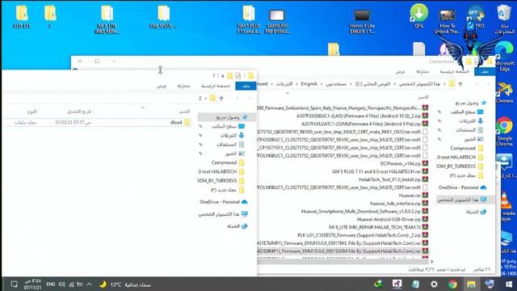This screenshot has width=517, height=291.
Task: Select Huawei-Android-USB-Driver.zip file
Action: coord(393,219)
